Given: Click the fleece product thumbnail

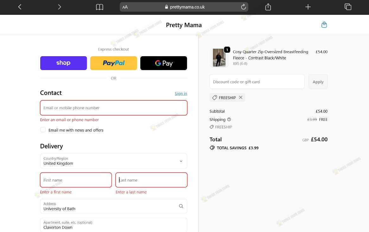Looking at the screenshot, I should click(219, 58).
